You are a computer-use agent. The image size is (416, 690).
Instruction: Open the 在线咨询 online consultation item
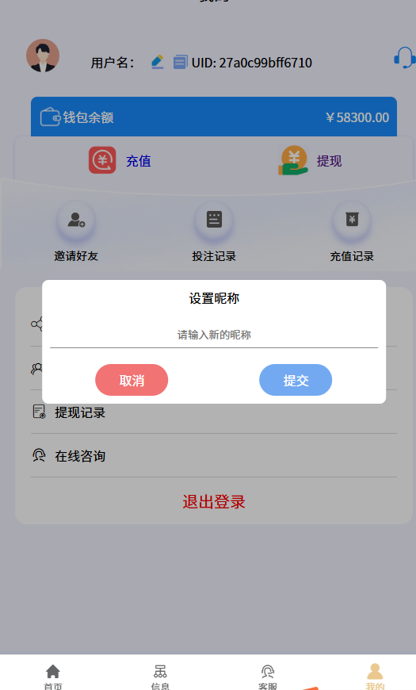(x=214, y=456)
